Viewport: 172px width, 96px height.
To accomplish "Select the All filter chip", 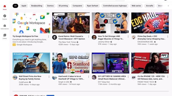I will 15,6.
